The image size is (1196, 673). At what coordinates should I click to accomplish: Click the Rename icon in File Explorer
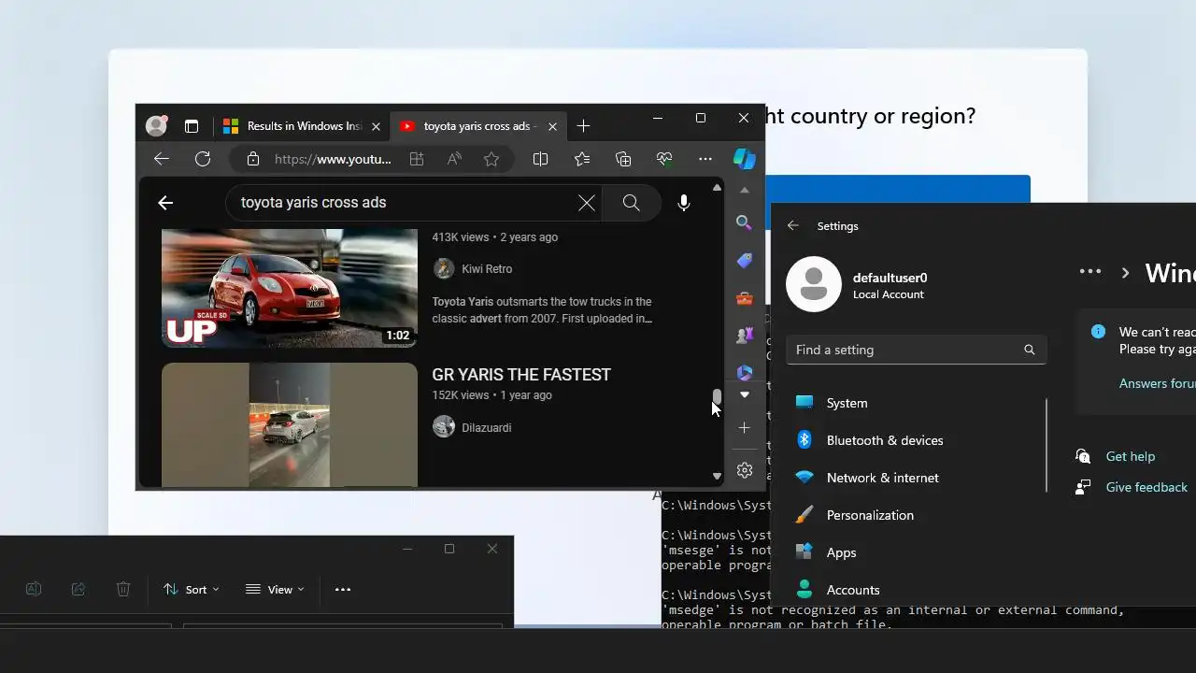tap(34, 589)
